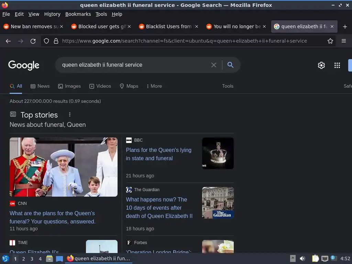Select the Images search filter
Viewport: 352px width, 264px height.
69,86
